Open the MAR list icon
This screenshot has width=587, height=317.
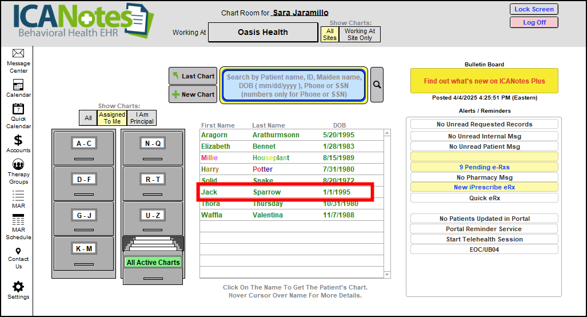tap(18, 196)
